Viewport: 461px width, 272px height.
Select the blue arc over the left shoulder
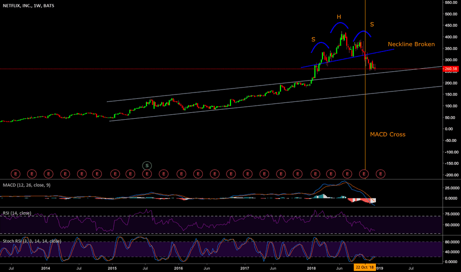tap(320, 43)
